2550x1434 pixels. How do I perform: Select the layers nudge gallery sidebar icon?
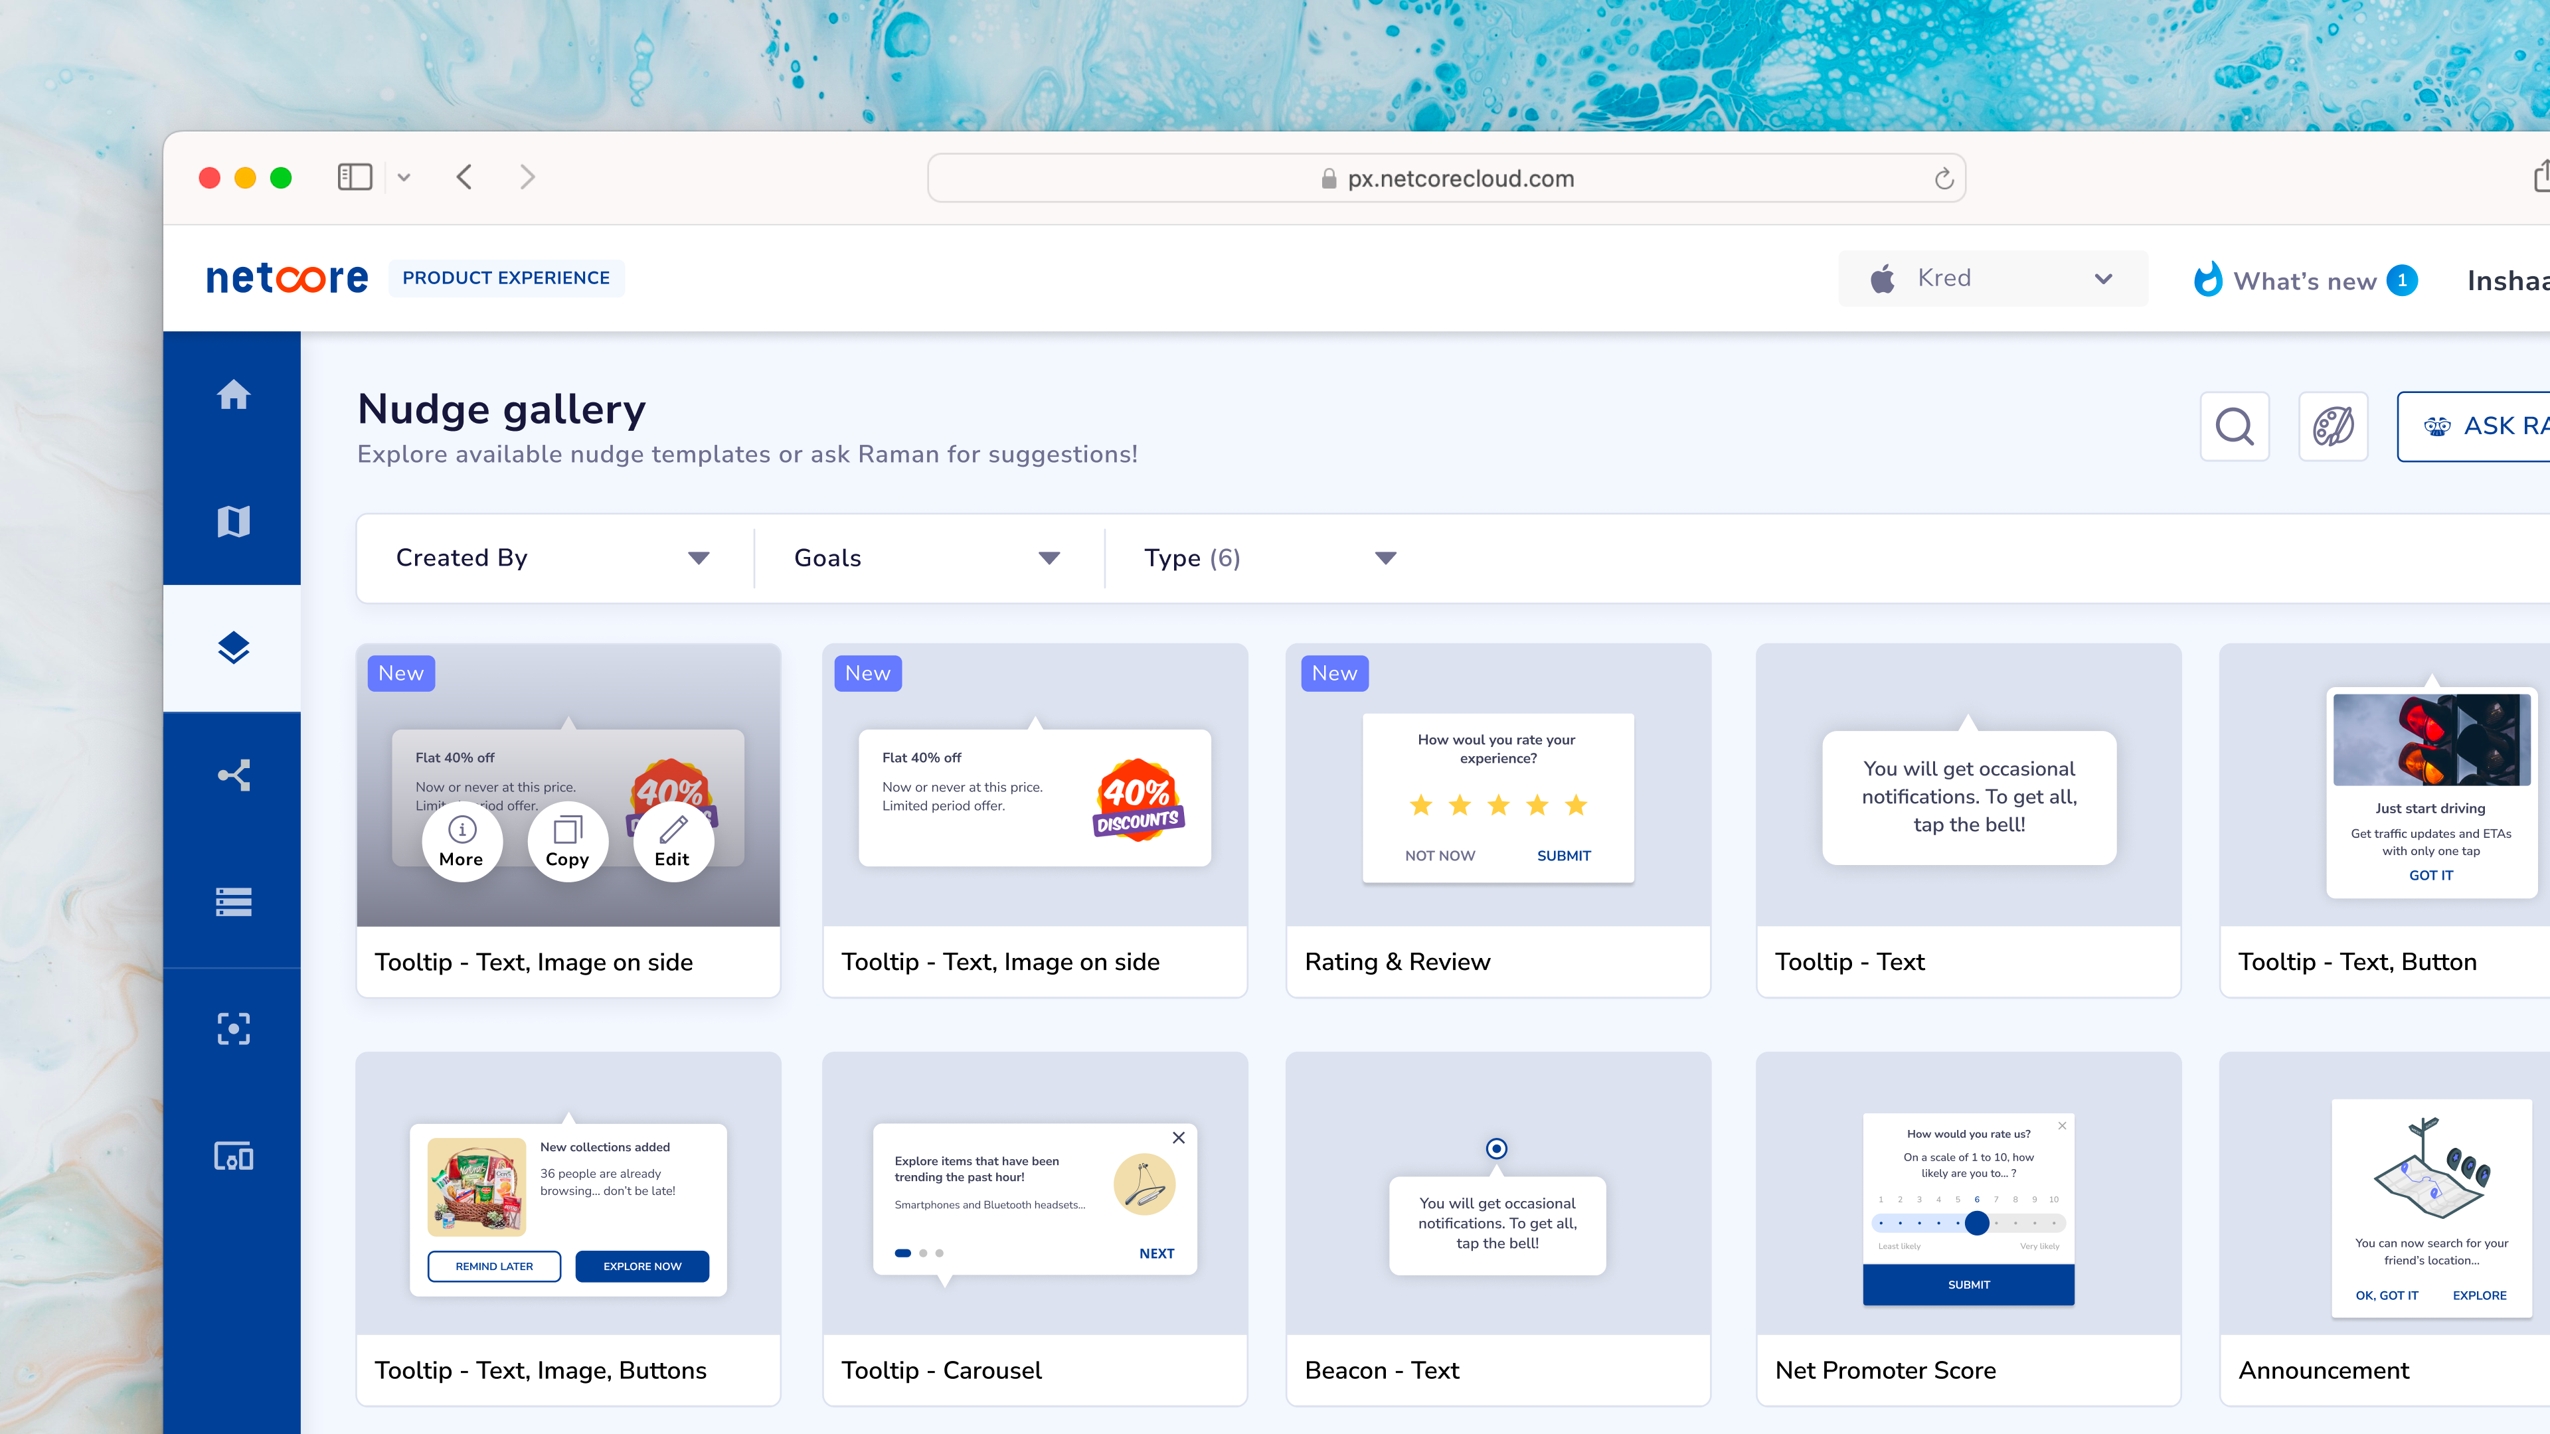(x=234, y=648)
